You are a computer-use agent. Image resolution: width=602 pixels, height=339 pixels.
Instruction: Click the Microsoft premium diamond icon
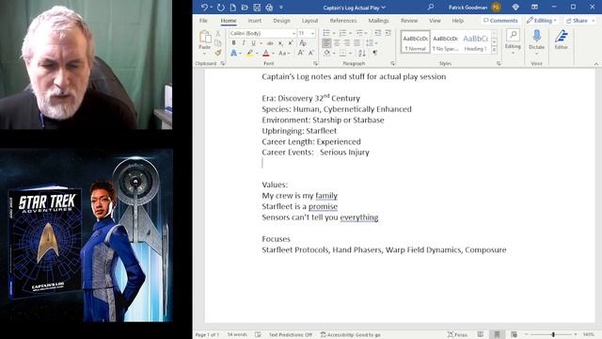(x=515, y=7)
